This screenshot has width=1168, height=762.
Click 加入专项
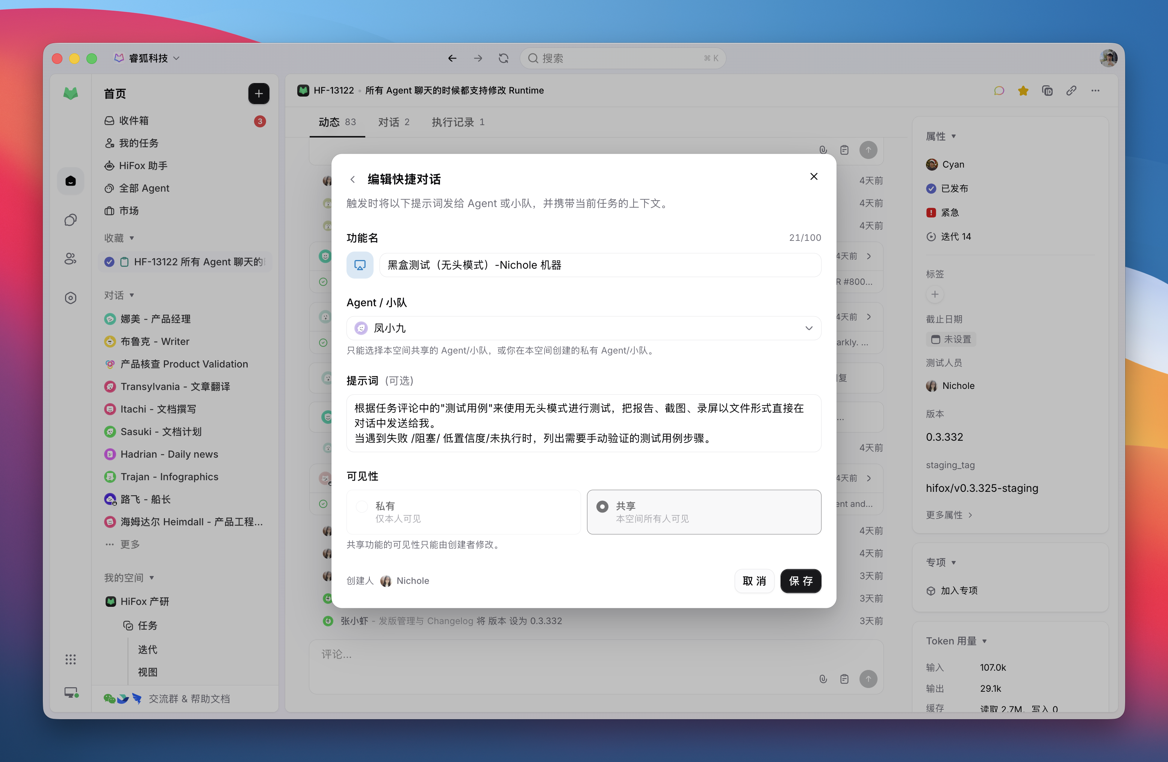point(952,591)
